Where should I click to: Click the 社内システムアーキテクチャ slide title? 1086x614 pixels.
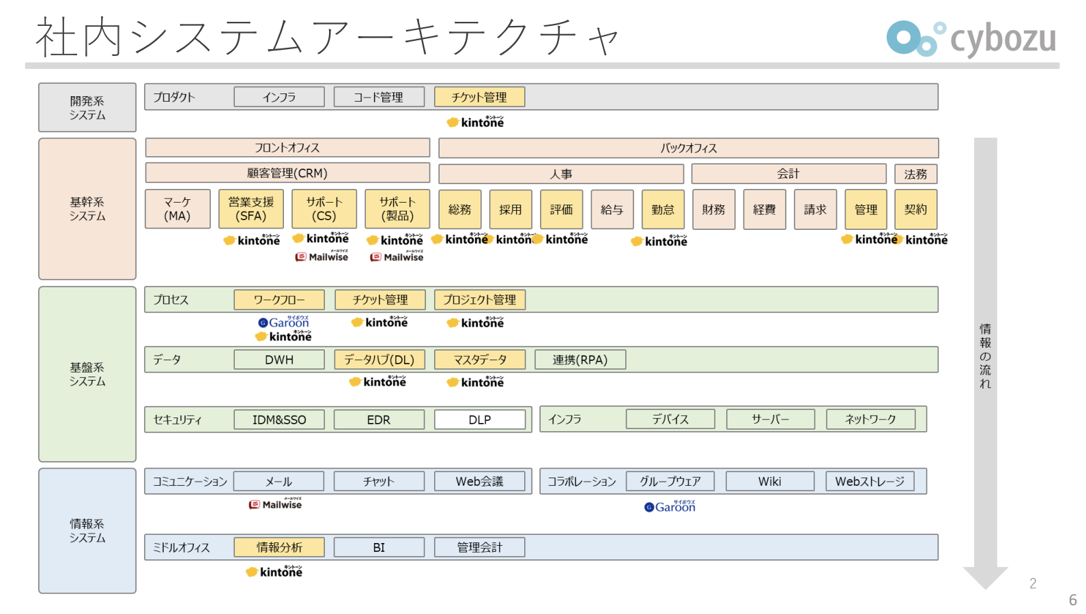(328, 37)
